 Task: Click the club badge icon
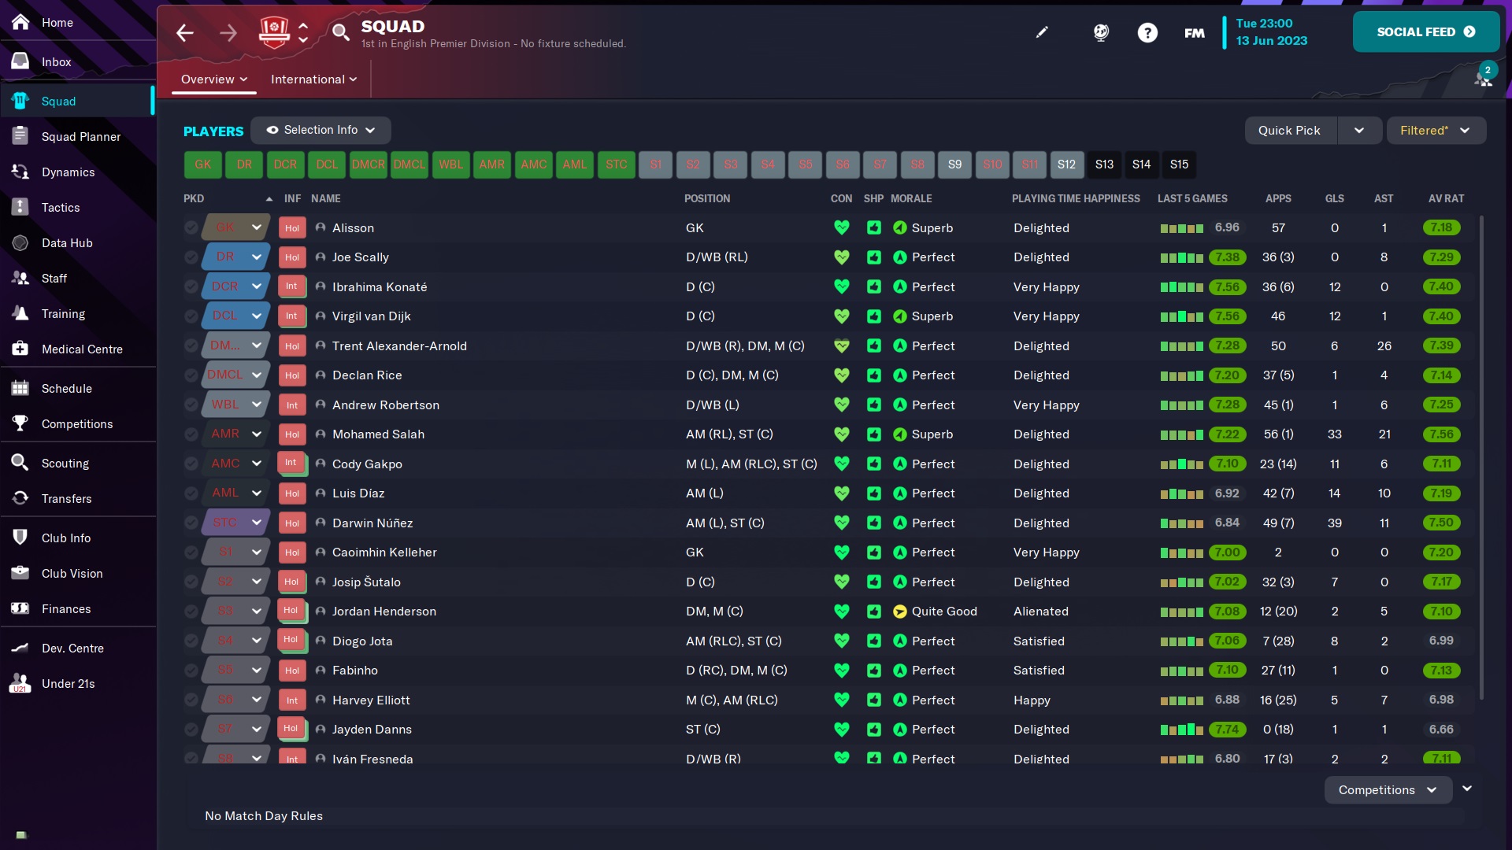(274, 32)
